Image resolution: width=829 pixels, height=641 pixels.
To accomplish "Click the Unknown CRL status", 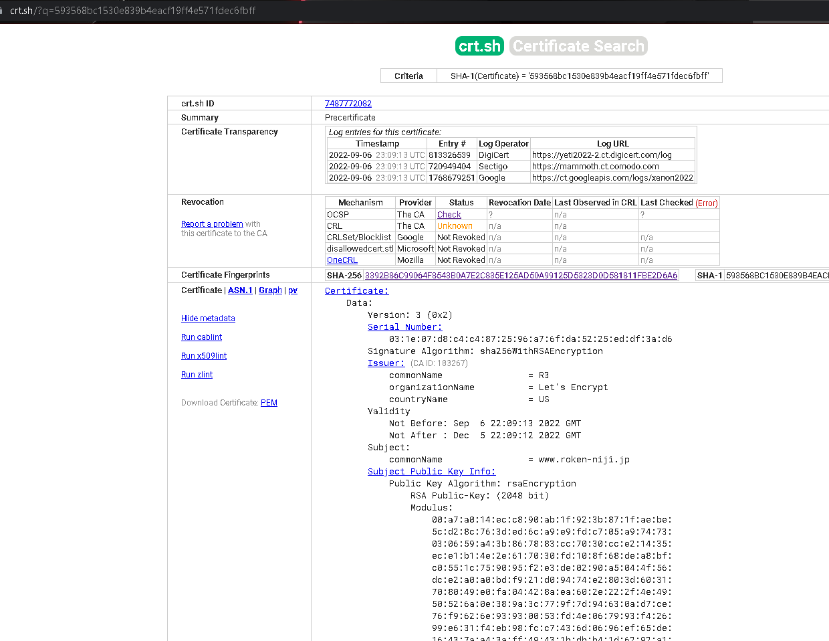I will [455, 226].
